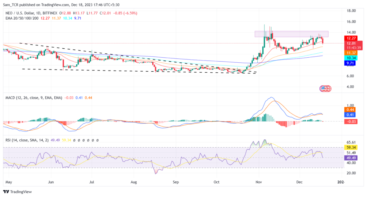The width and height of the screenshot is (367, 197).
Task: Click the 11.37 value in EMA legend
Action: click(x=56, y=18)
